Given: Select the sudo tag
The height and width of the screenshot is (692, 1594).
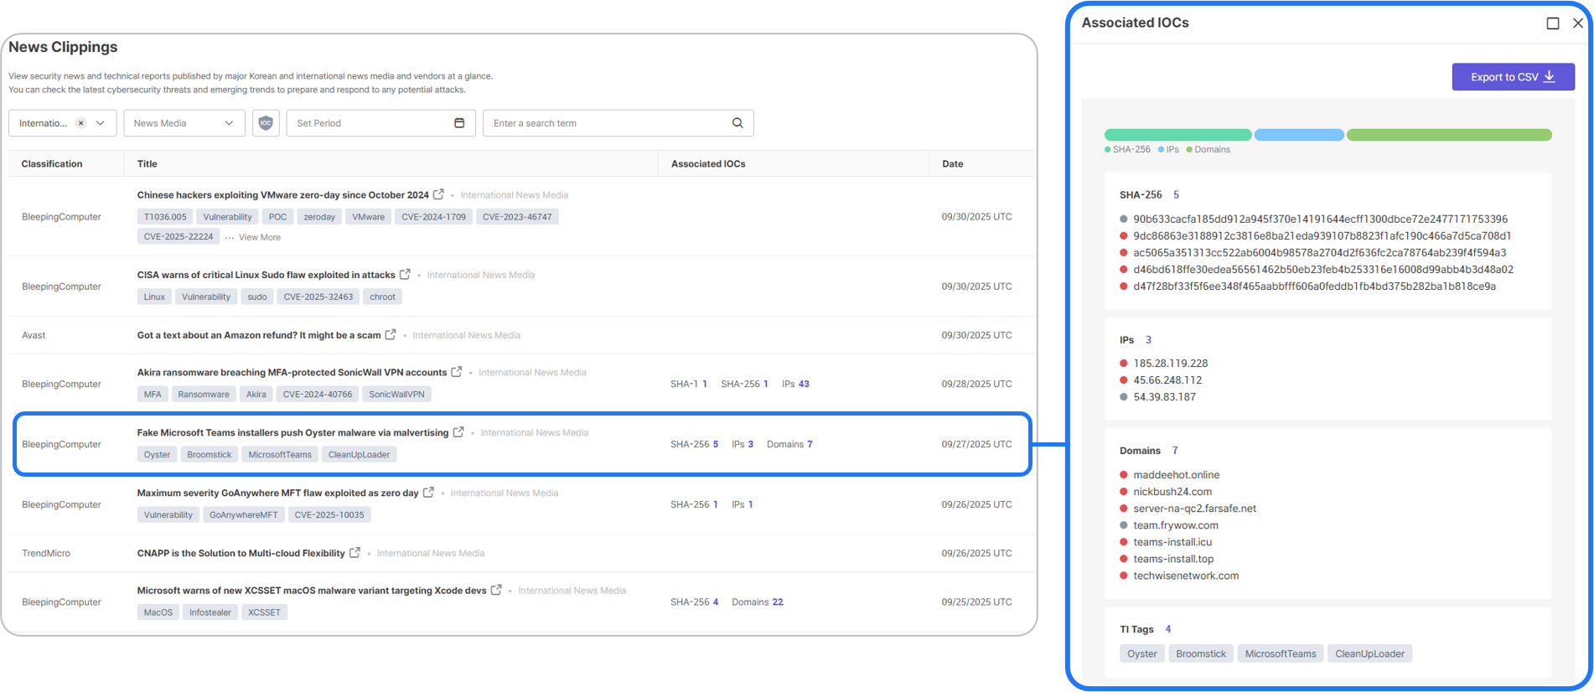Looking at the screenshot, I should pos(257,297).
